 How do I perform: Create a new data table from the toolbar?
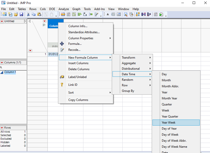point(4,14)
